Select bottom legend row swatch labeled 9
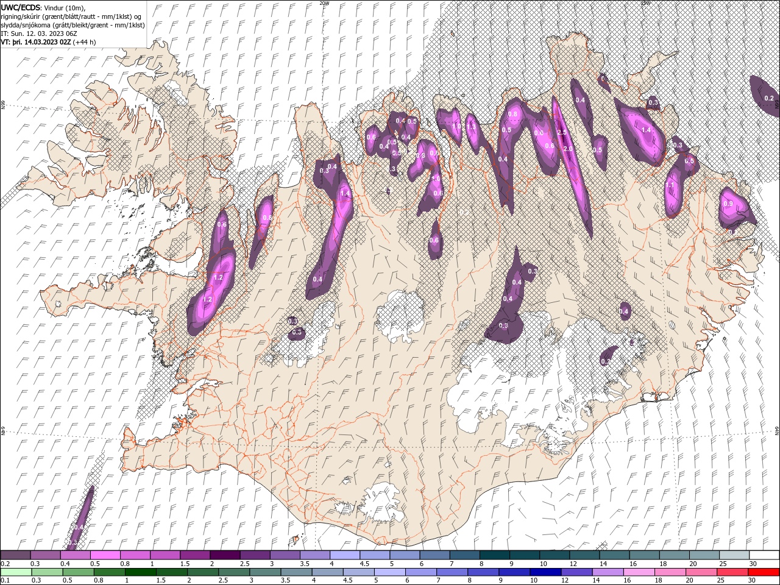The width and height of the screenshot is (780, 585). [514, 572]
